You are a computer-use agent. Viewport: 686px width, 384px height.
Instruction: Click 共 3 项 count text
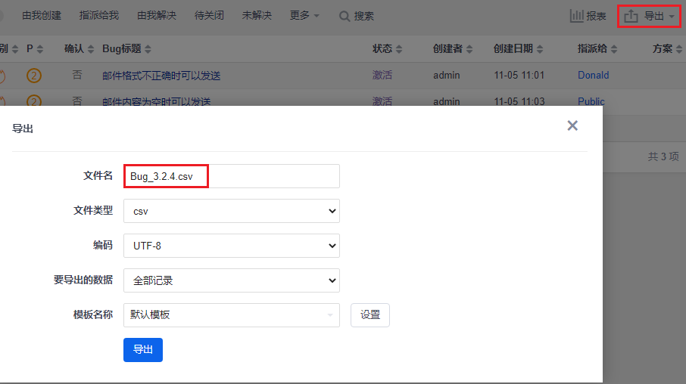click(x=663, y=156)
